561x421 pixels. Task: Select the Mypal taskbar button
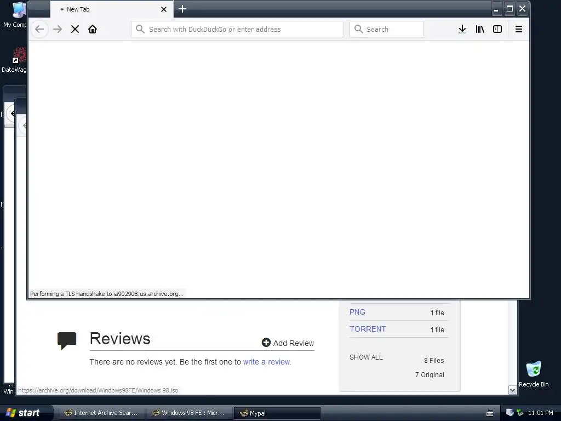coord(277,413)
